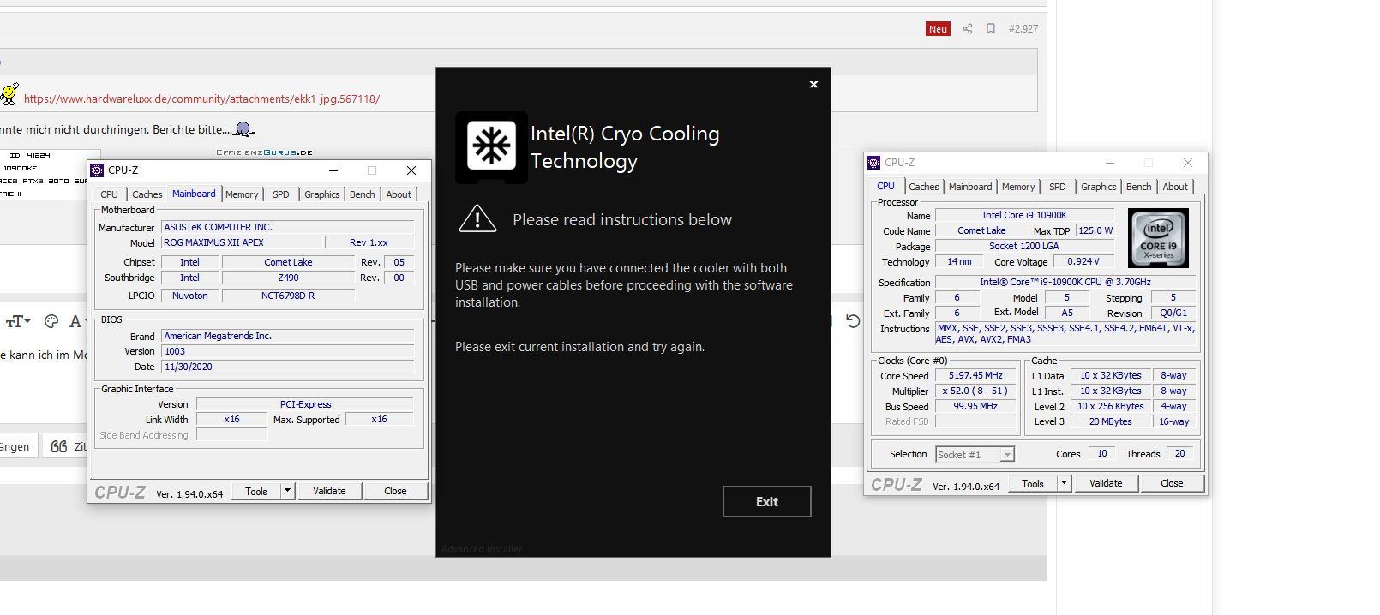Switch to Caches tab in the 10900K CPU-Z window
The height and width of the screenshot is (615, 1380).
[923, 187]
